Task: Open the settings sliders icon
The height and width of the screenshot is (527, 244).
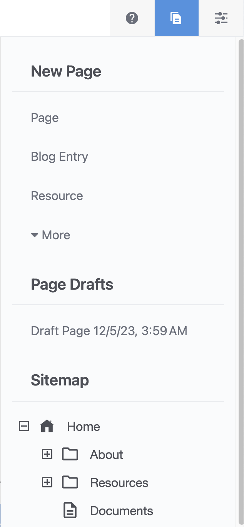Action: (x=221, y=18)
